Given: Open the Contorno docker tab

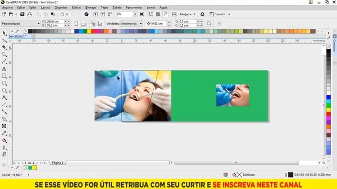Looking at the screenshot, I should 334,43.
